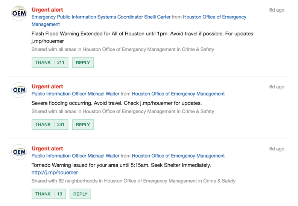Click the OEM avatar on the Flash Flood alert

[19, 13]
